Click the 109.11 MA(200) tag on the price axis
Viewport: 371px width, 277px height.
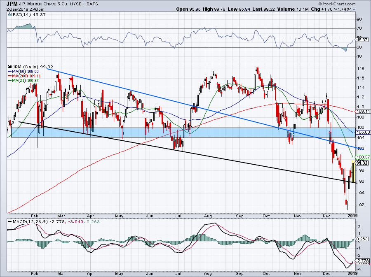[x=363, y=111]
